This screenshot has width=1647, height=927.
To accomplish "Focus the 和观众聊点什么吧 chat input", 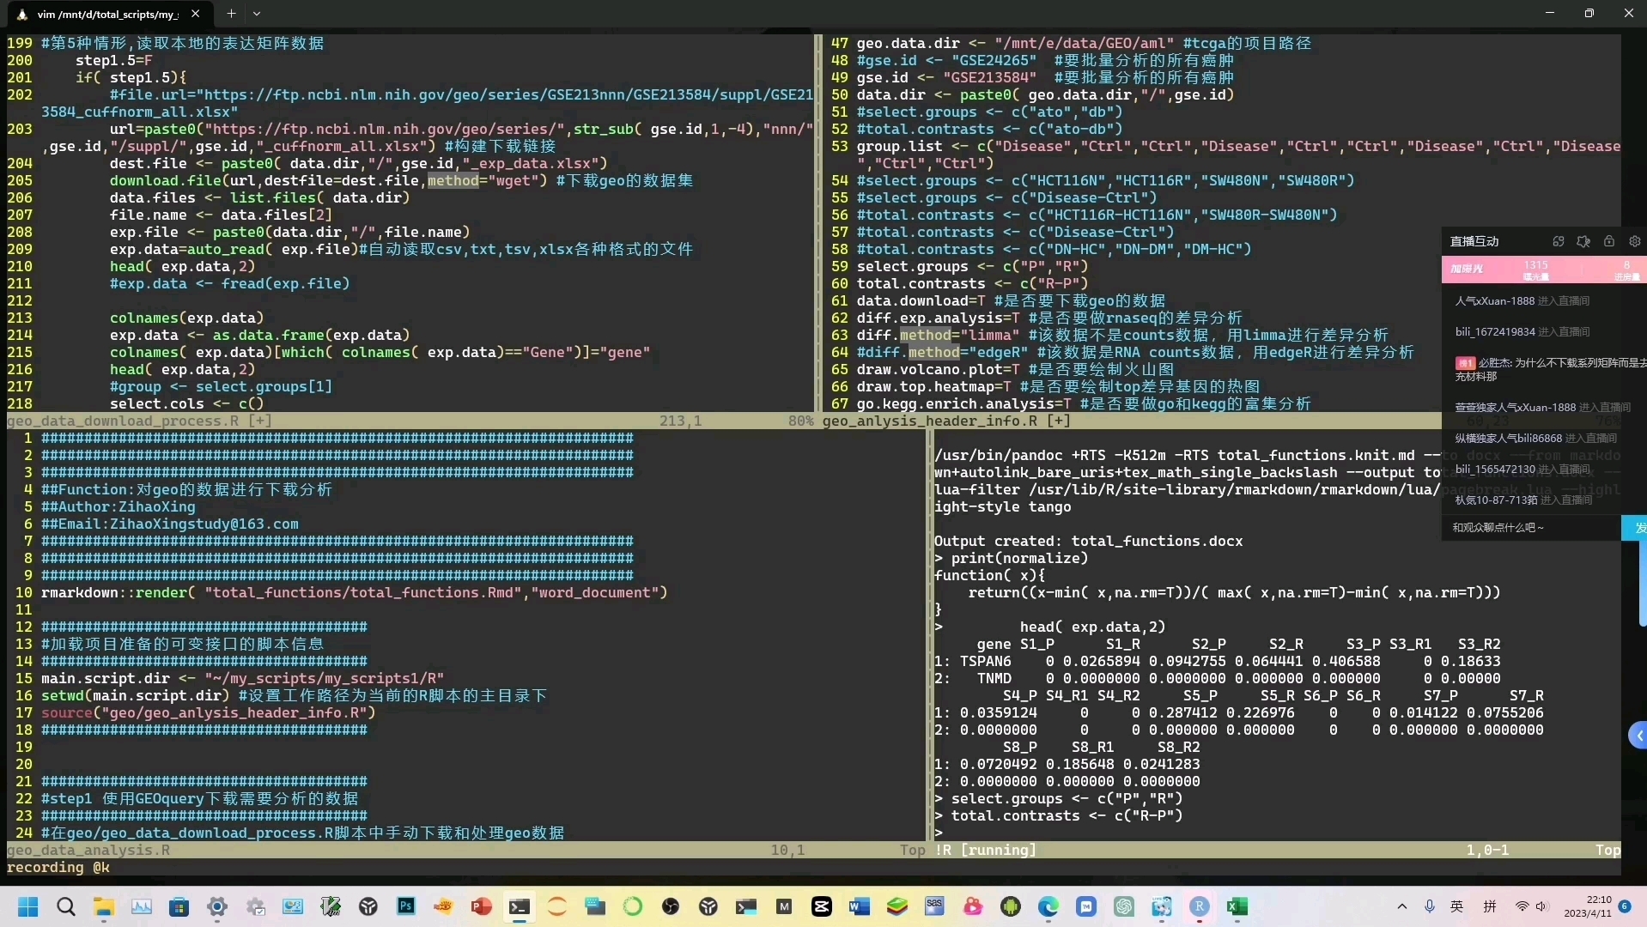I will pos(1530,527).
